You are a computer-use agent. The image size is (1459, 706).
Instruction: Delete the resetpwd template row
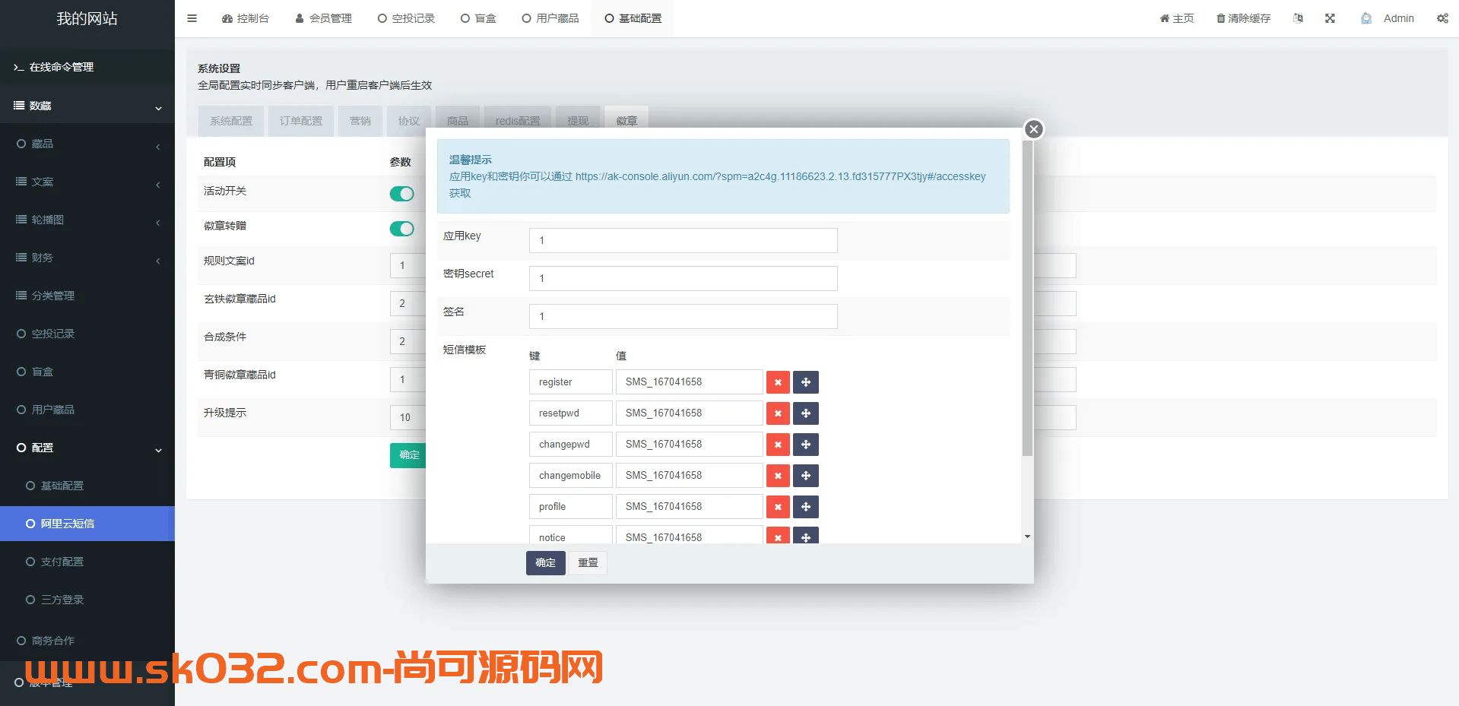point(778,413)
